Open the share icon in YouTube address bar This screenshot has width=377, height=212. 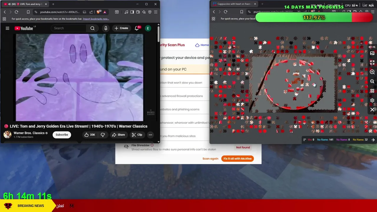coord(91,12)
